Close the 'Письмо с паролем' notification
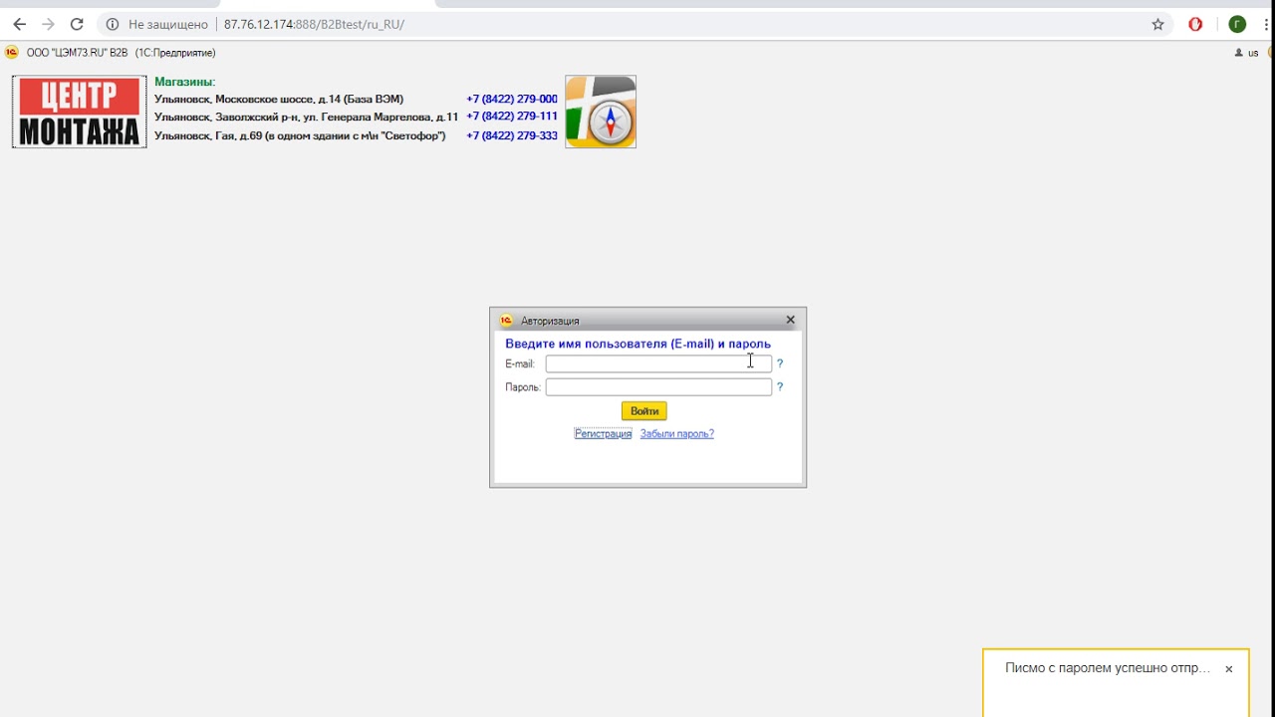Screen dimensions: 1275x717 (1229, 669)
